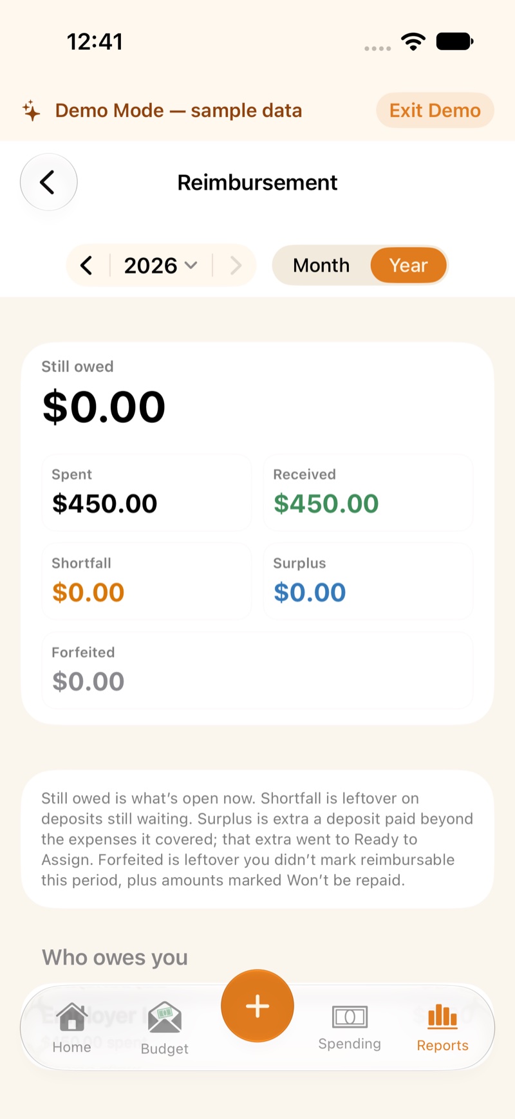Tap the Shortfall $0.00 card
This screenshot has height=1119, width=515.
point(147,582)
